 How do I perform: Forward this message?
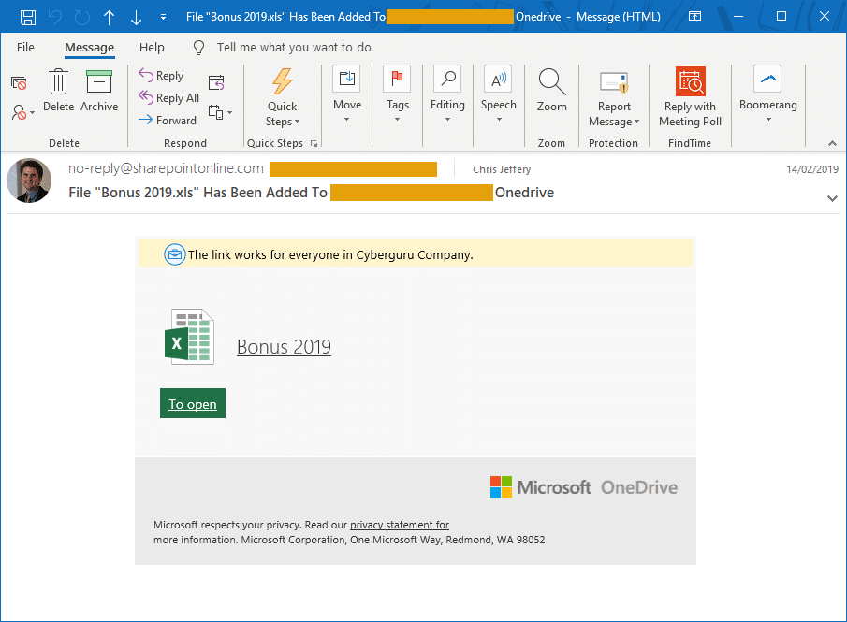167,121
